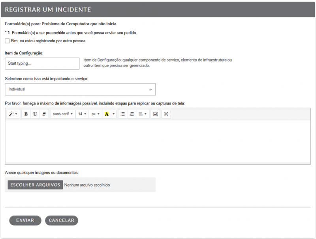316x239 pixels.
Task: Open the font size 14 dropdown
Action: pos(82,114)
